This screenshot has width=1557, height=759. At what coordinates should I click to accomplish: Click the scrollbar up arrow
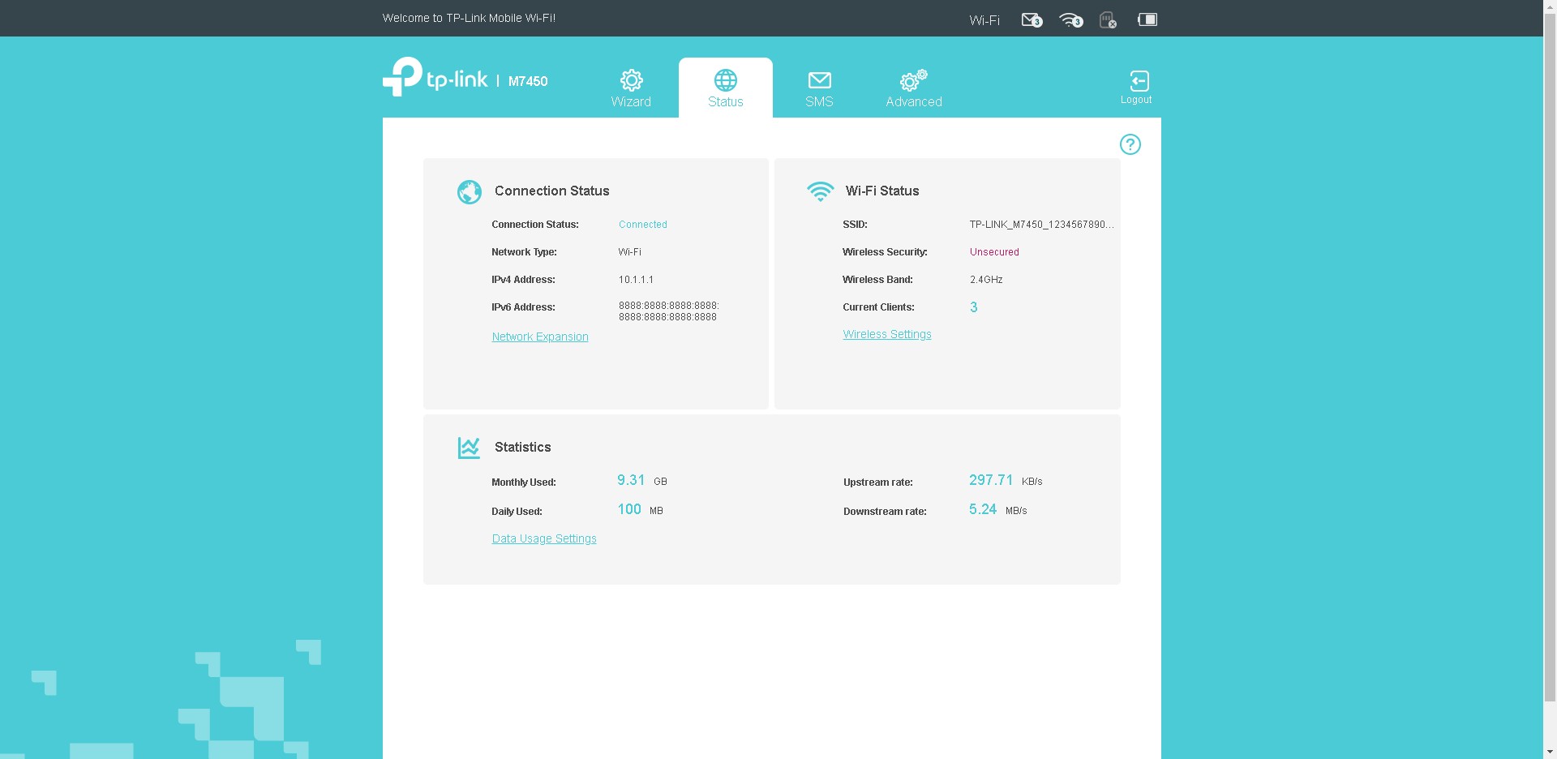1550,6
